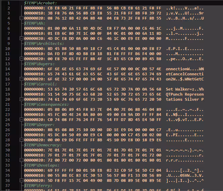Viewport: 223px width, 191px height.
Task: Select line number 1 in the gutter
Action: [x=8, y=3]
